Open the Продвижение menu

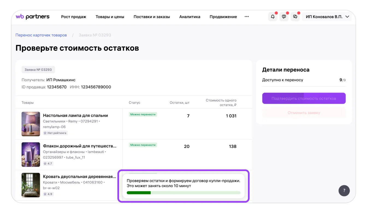click(223, 17)
